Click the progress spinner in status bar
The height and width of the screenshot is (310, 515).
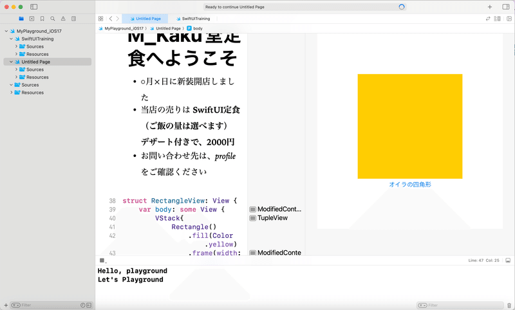pos(401,7)
